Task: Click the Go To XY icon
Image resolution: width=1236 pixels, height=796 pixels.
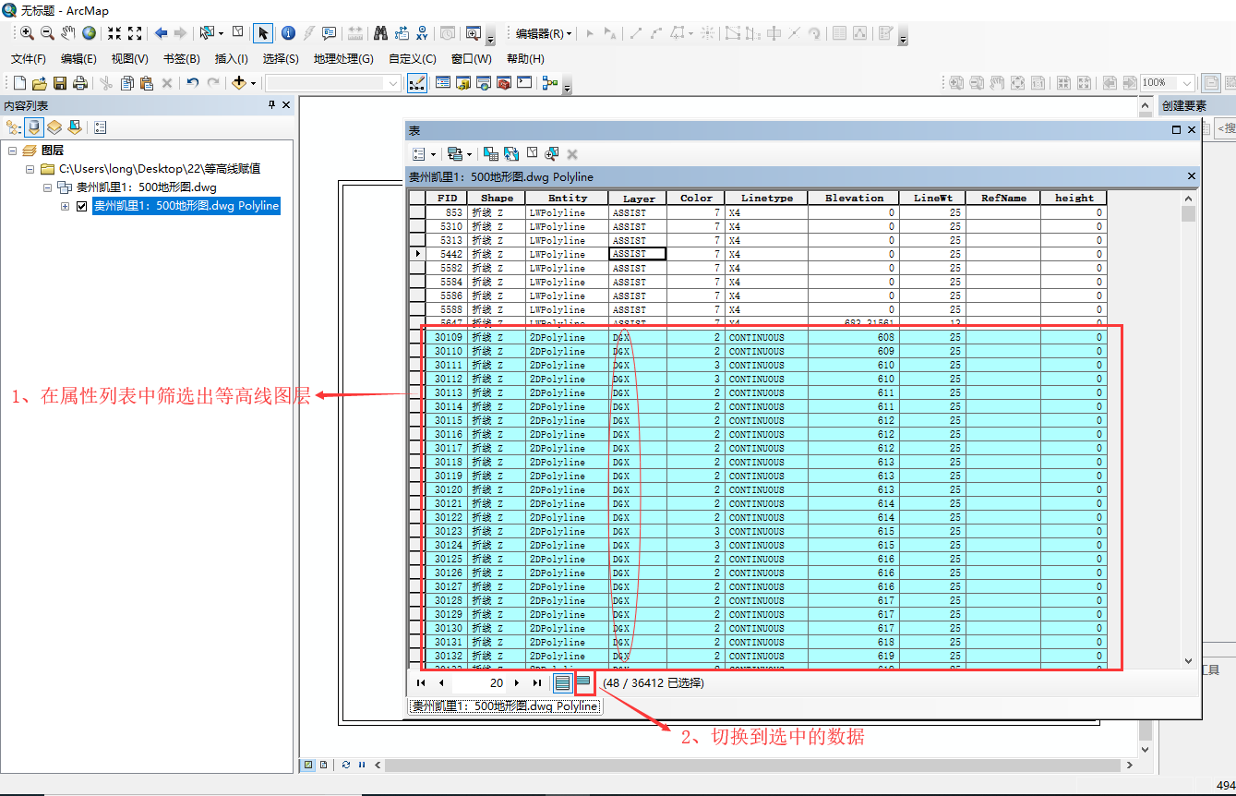Action: pyautogui.click(x=422, y=33)
